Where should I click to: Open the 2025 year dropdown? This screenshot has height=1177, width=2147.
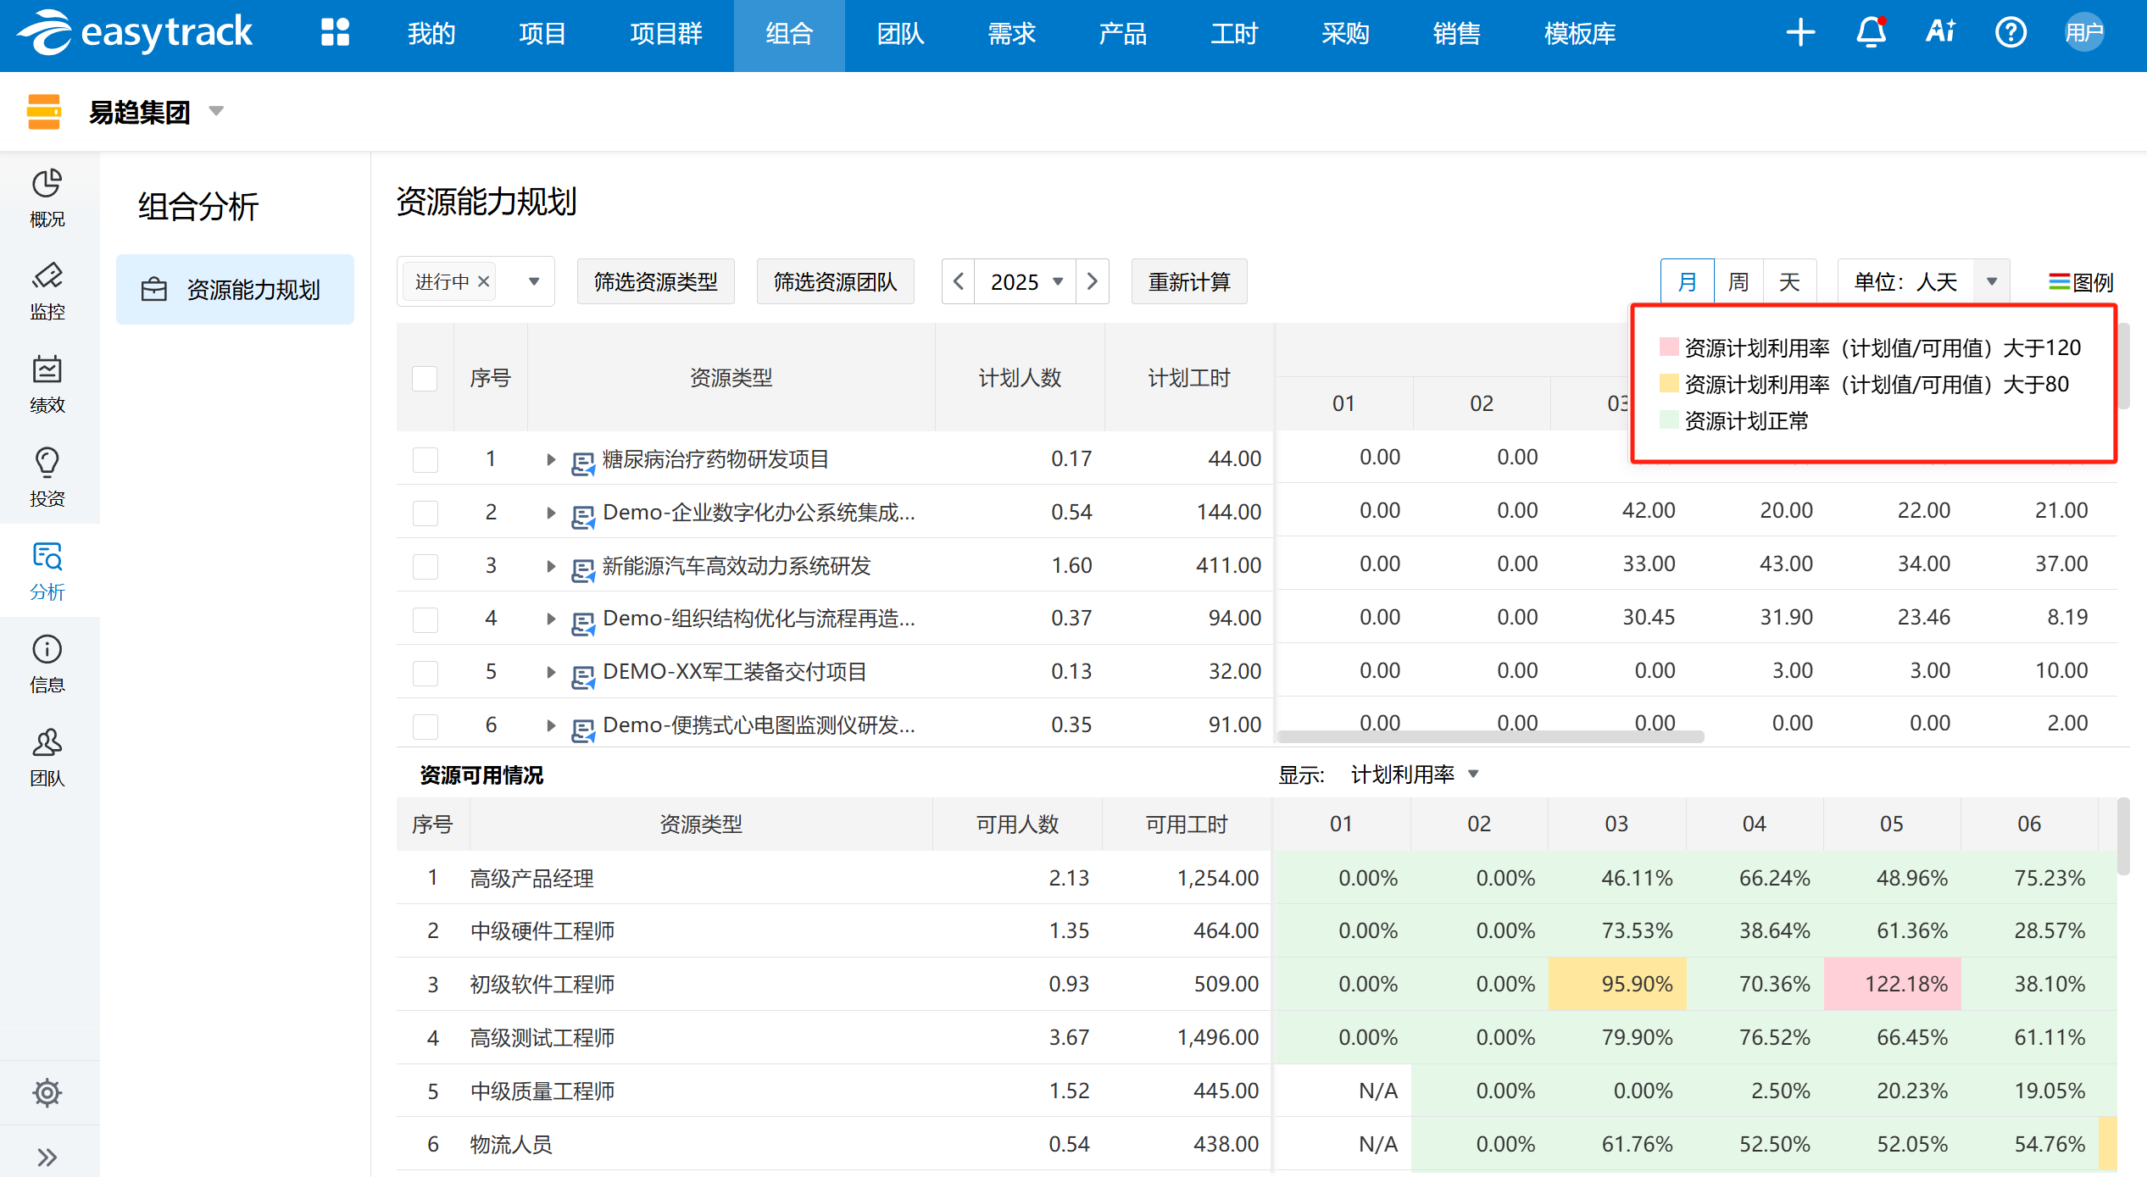click(1026, 281)
